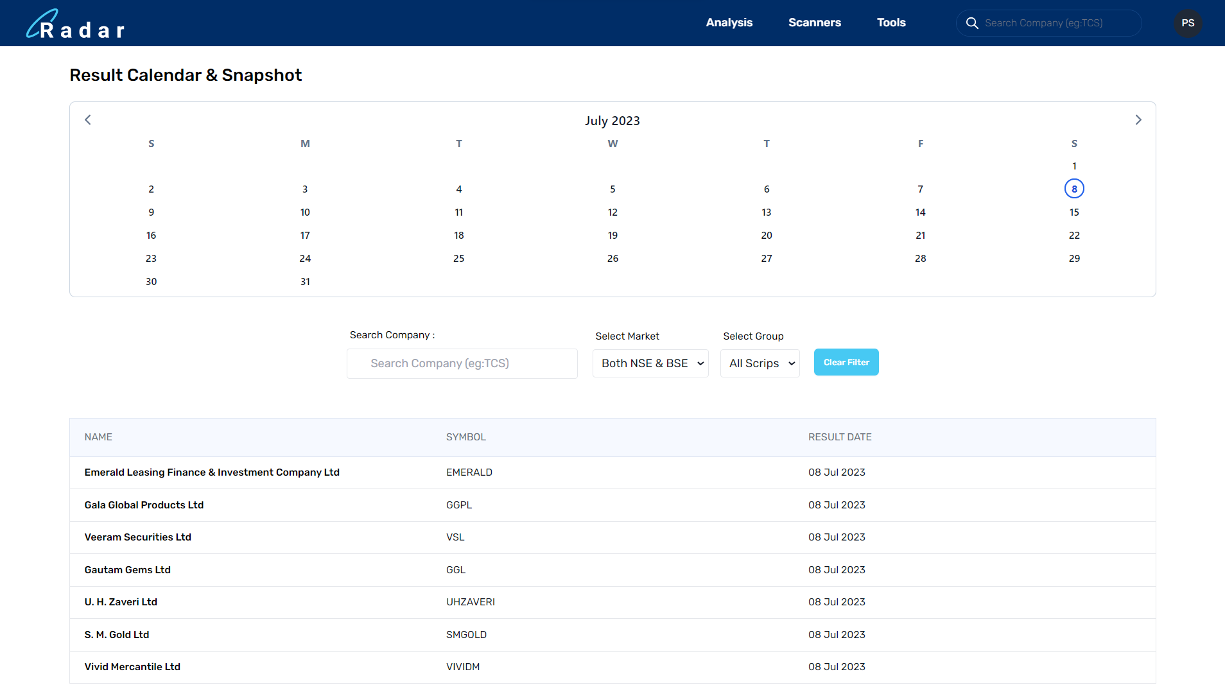Select July 17 on the calendar

(305, 236)
